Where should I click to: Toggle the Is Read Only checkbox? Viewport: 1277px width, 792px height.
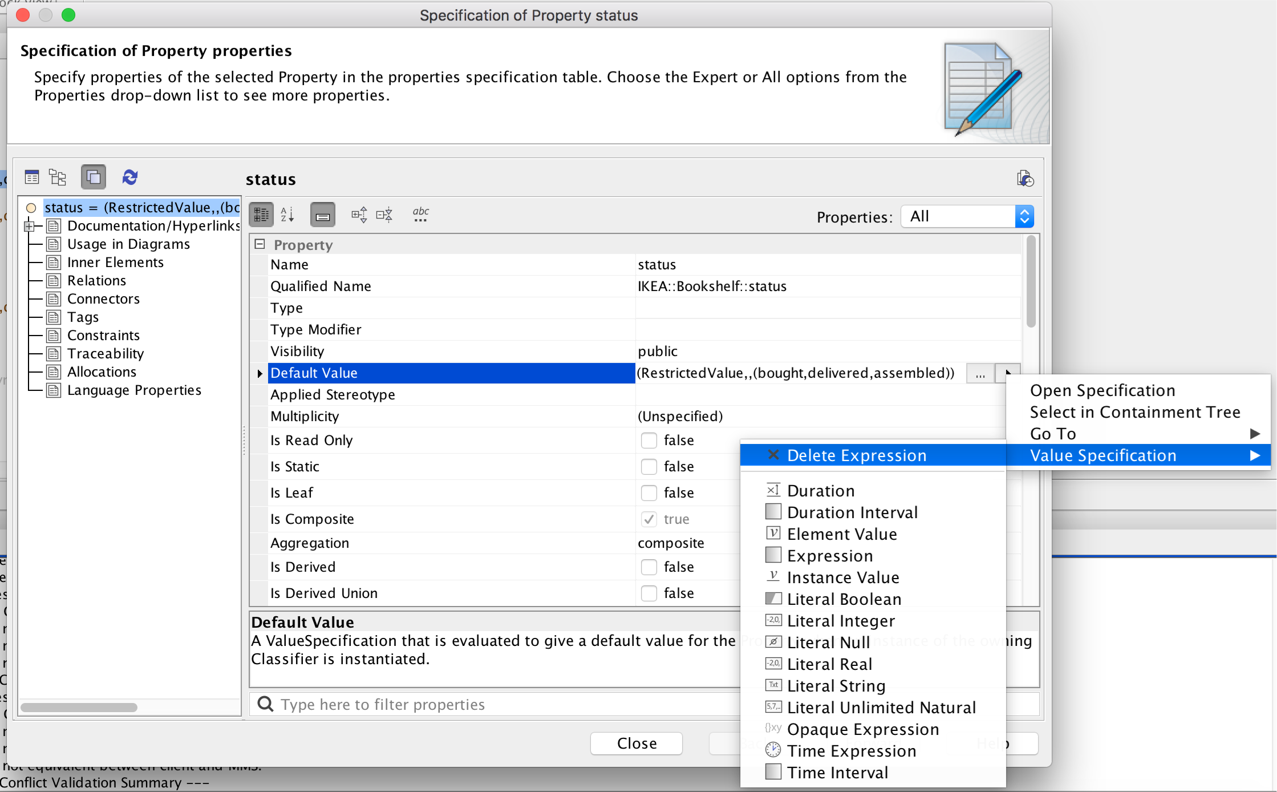pos(648,441)
